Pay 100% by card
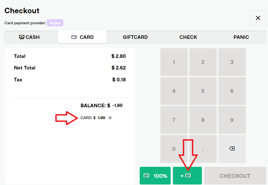The height and width of the screenshot is (185, 268). coord(155,176)
